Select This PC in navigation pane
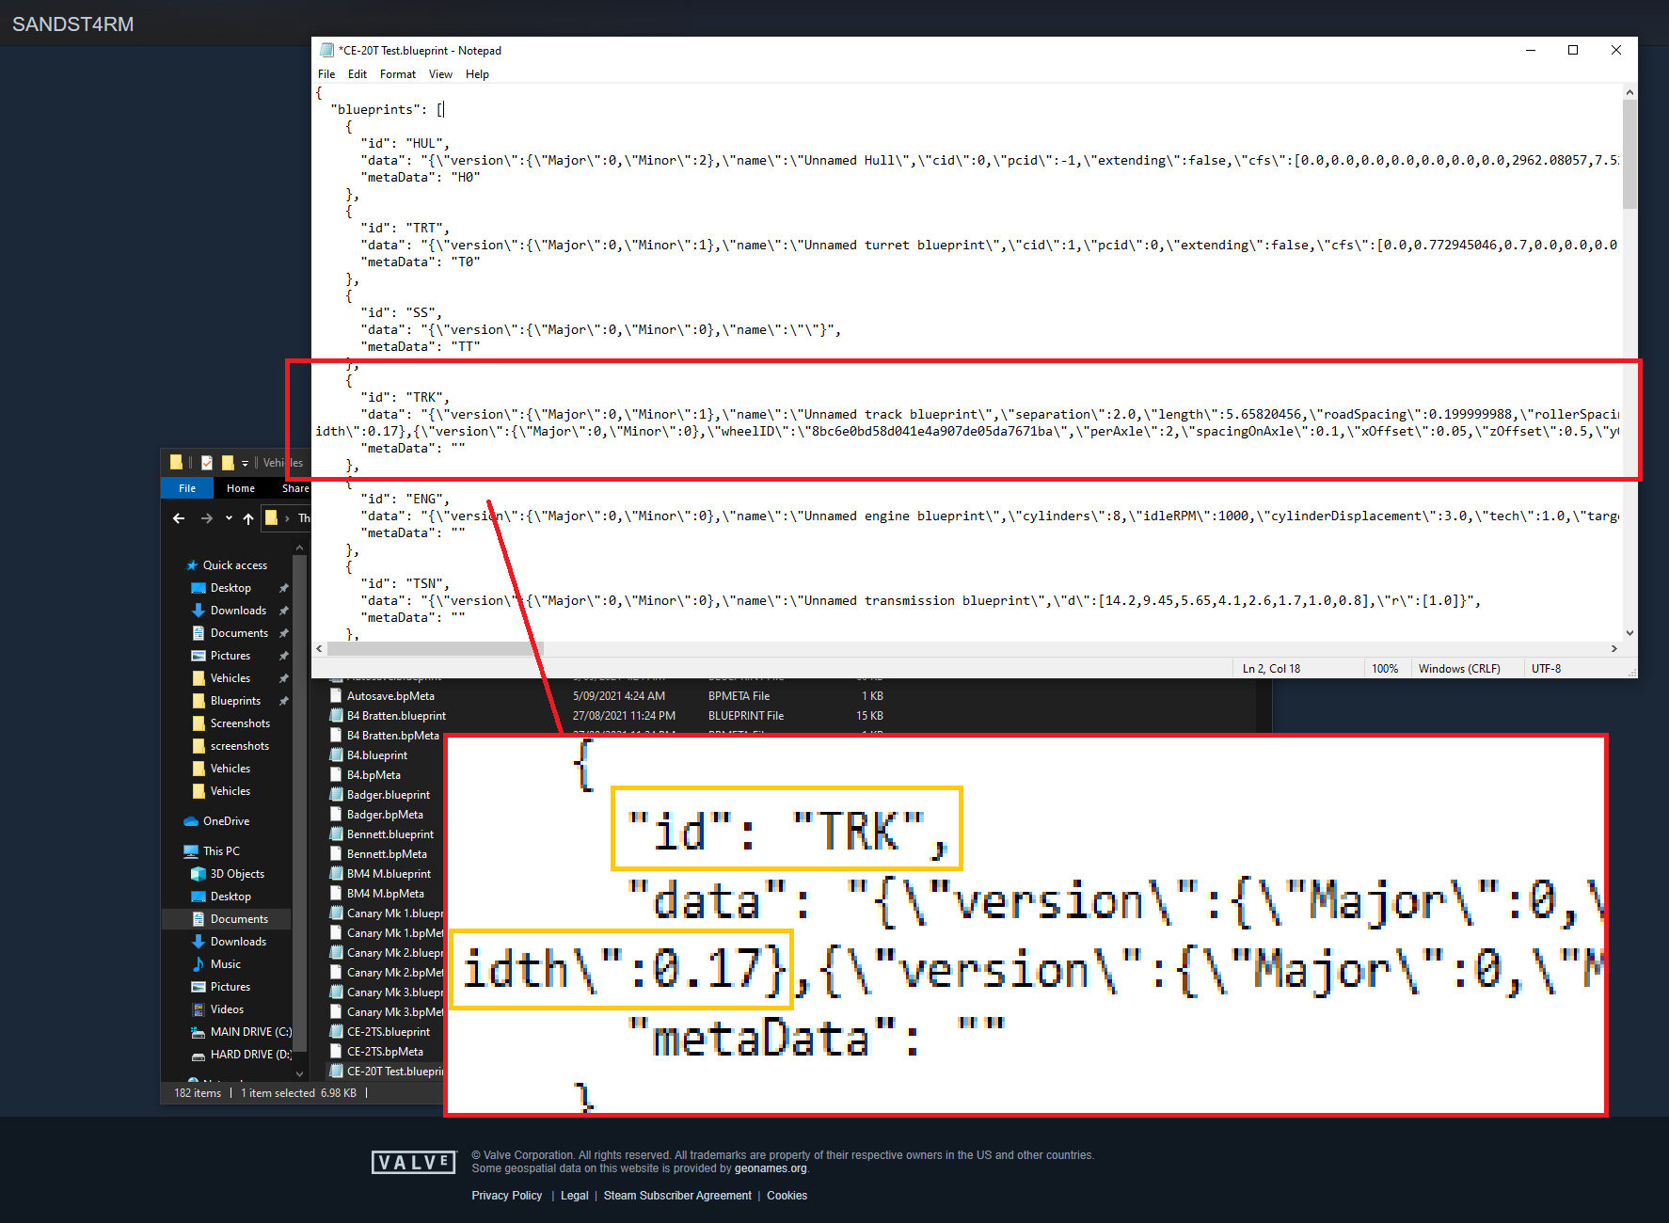The width and height of the screenshot is (1669, 1223). click(221, 851)
